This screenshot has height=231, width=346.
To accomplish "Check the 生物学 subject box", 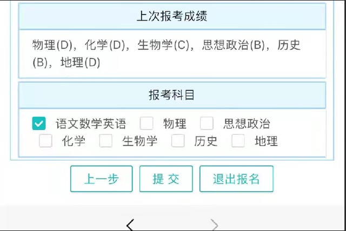I will (106, 141).
